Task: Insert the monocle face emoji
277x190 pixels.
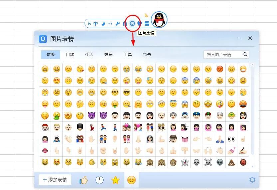Action: [80, 116]
